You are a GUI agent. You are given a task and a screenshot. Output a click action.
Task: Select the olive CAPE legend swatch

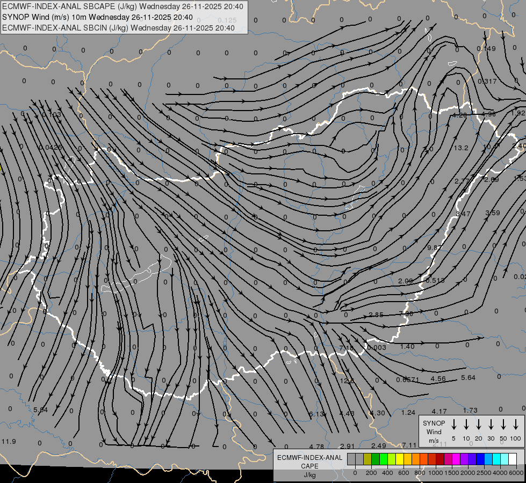coord(368,459)
